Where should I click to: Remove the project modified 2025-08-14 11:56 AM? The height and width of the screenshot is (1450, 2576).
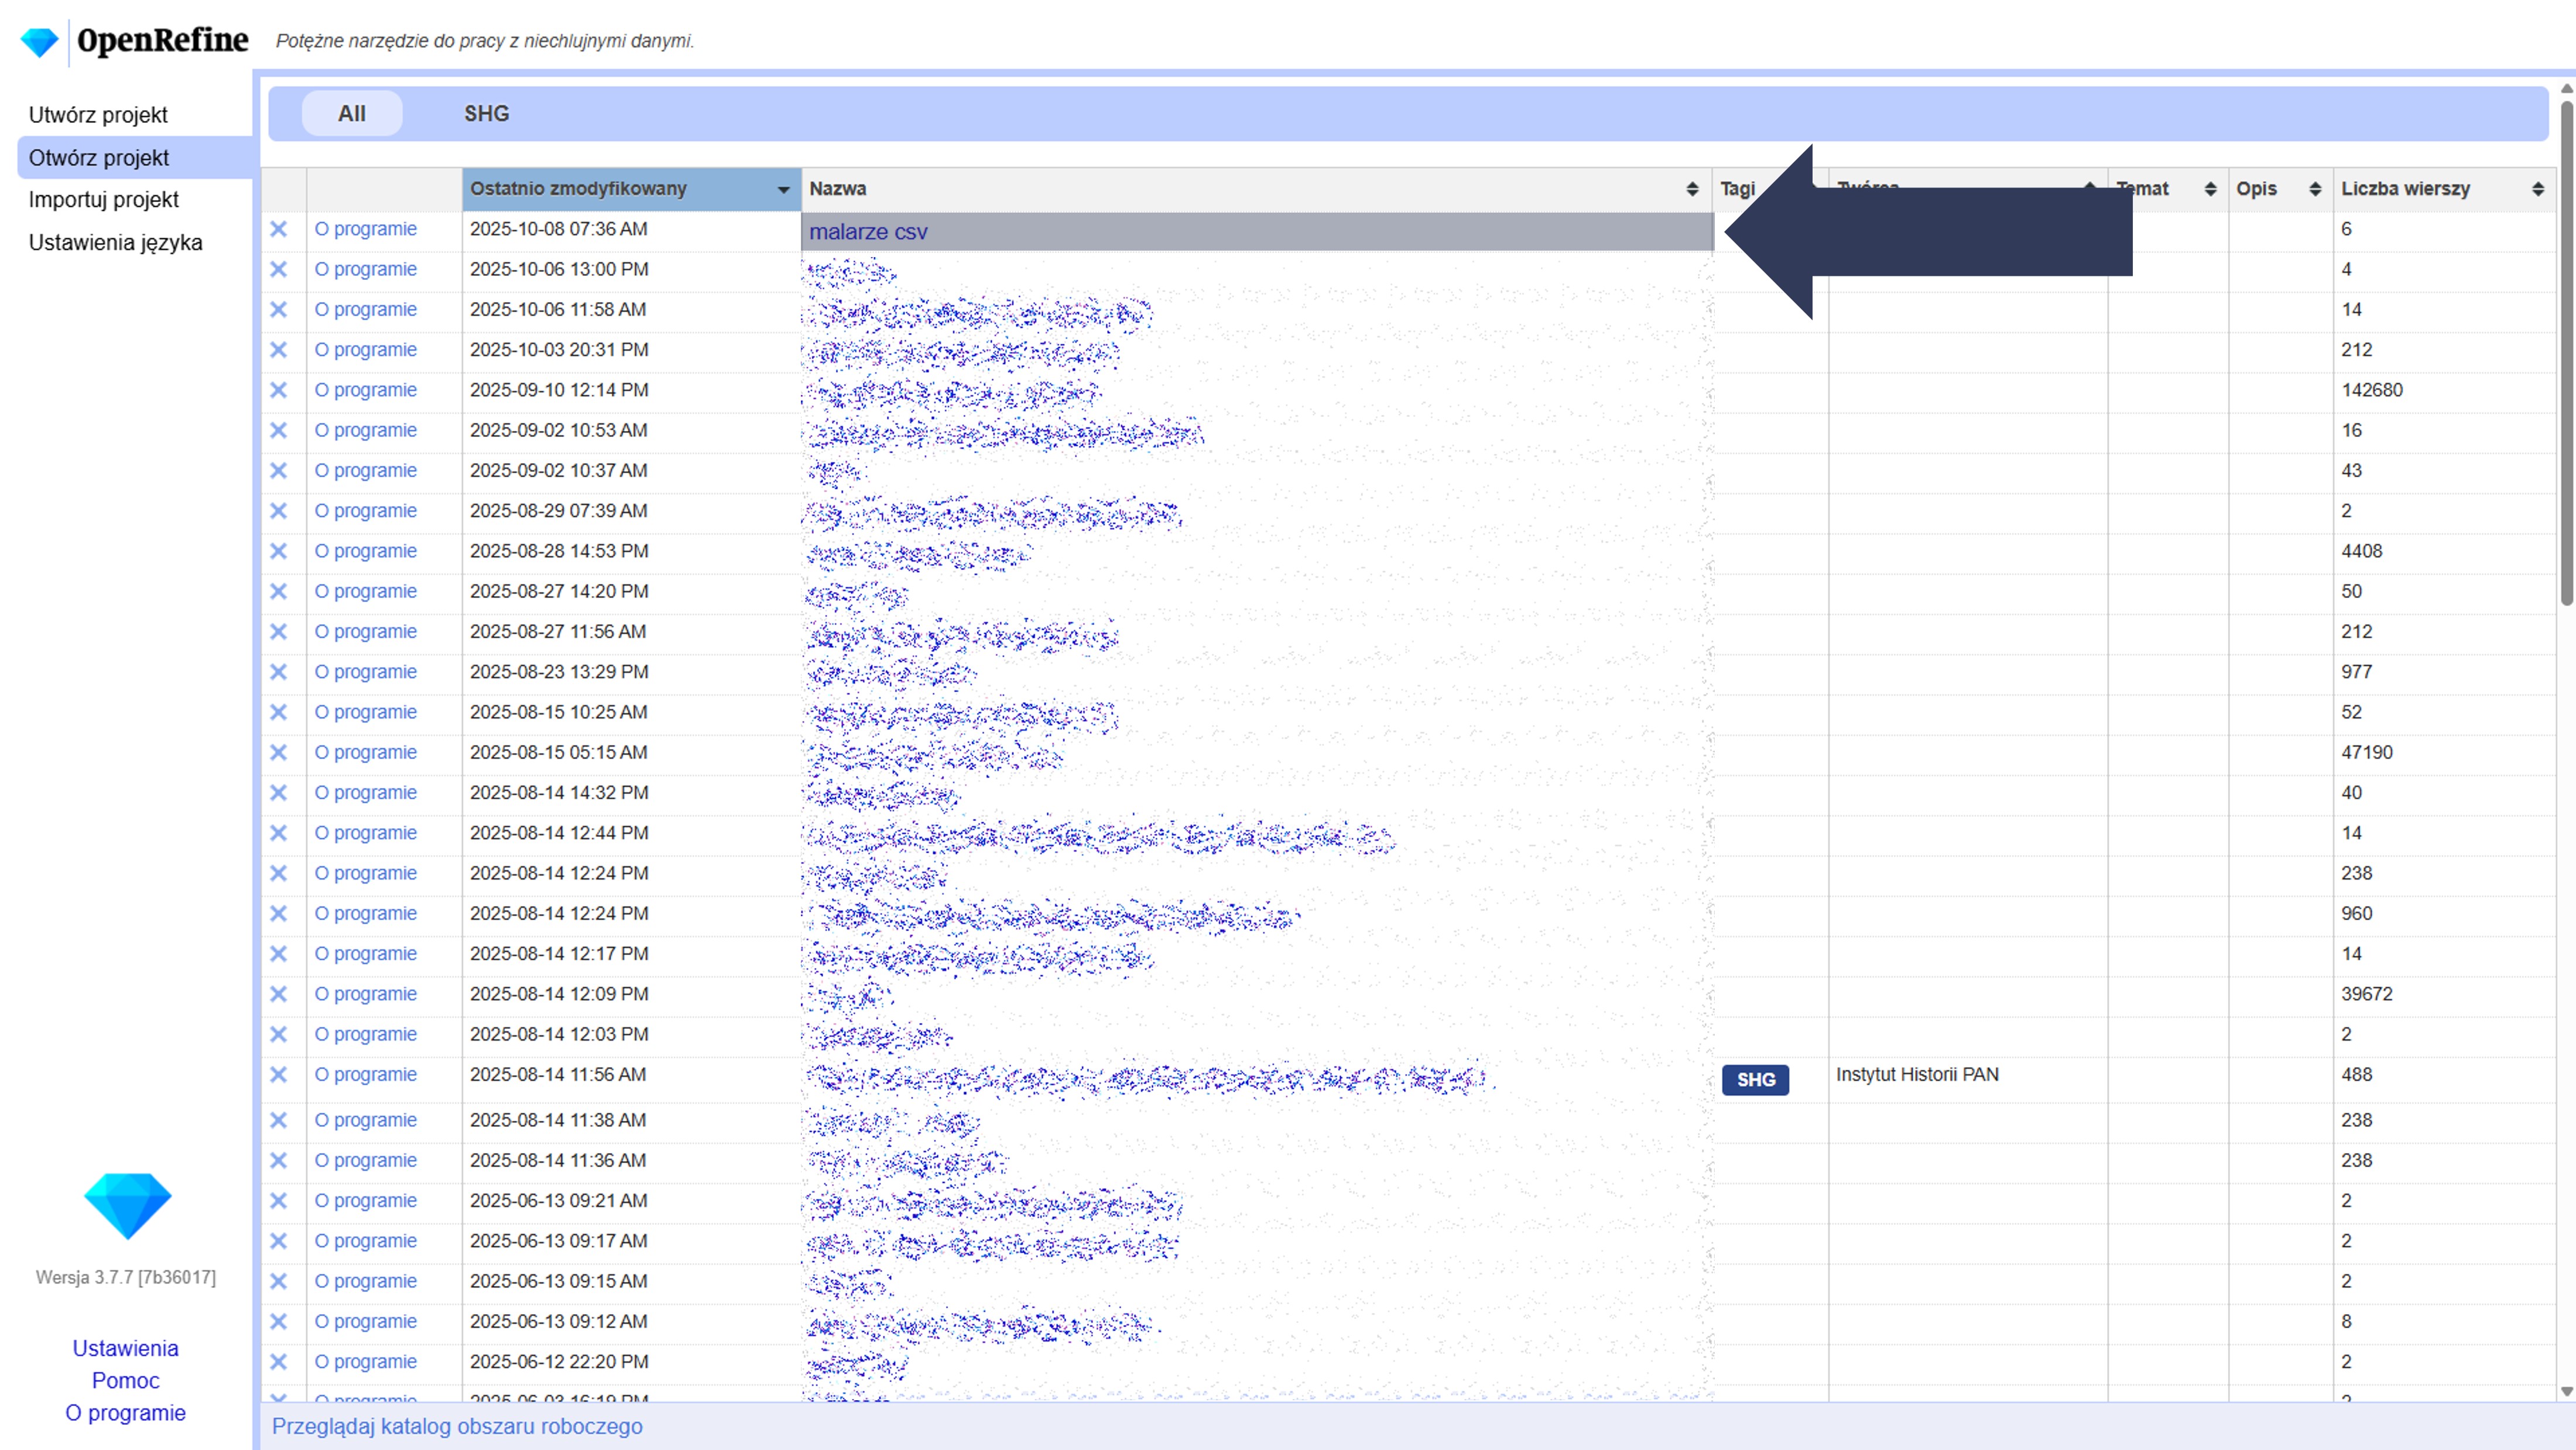(x=278, y=1075)
